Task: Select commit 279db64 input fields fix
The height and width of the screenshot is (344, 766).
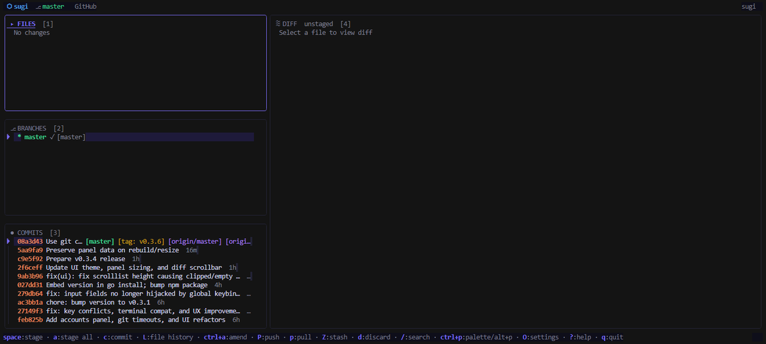Action: (133, 294)
